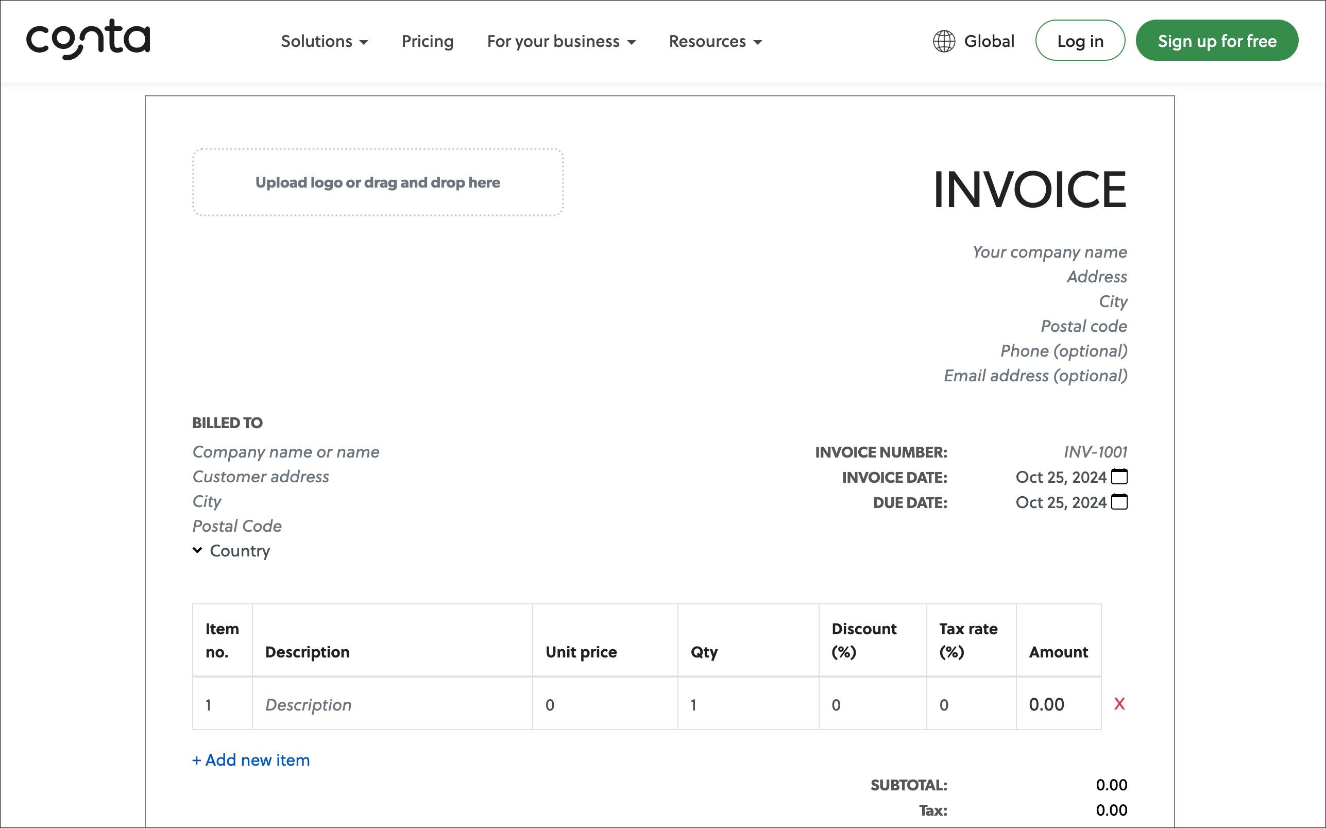Add a new invoice item
The image size is (1326, 828).
(x=251, y=759)
